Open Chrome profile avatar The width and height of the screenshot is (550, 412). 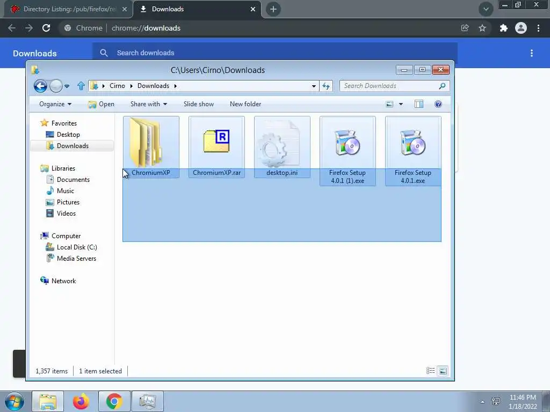click(521, 28)
